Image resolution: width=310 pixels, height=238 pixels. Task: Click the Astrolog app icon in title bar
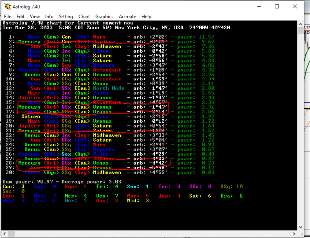coord(8,7)
